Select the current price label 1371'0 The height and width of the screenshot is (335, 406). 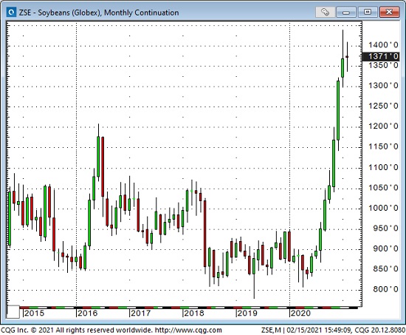[x=381, y=56]
